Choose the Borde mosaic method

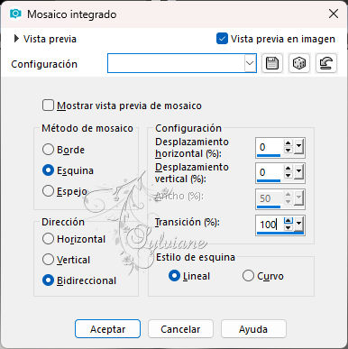coord(48,150)
